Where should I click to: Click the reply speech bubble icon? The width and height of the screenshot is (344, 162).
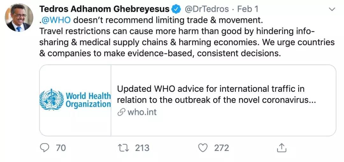[45, 148]
